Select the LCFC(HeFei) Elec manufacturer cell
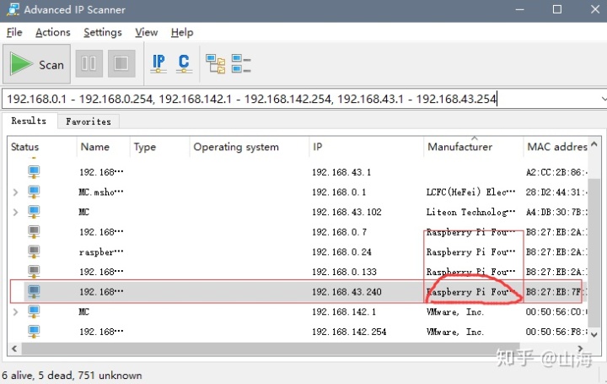The image size is (607, 384). click(x=470, y=192)
